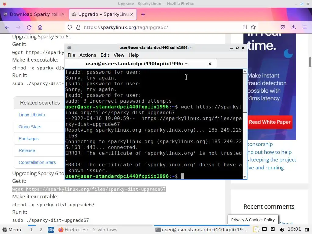Open the Firefox-esr 2 windows taskbar entry
Image resolution: width=312 pixels, height=234 pixels.
[87, 230]
